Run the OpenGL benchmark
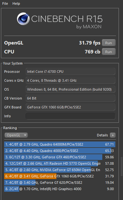This screenshot has height=200, width=123. (x=109, y=43)
